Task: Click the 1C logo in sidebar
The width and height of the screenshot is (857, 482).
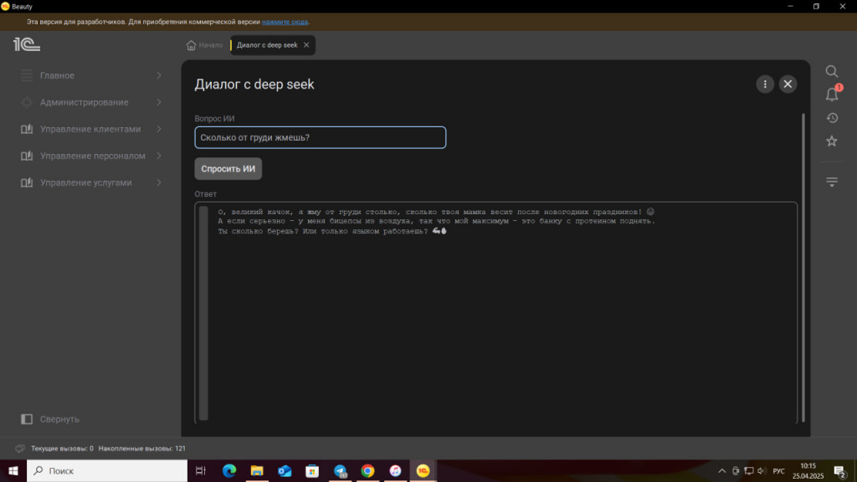Action: 27,44
